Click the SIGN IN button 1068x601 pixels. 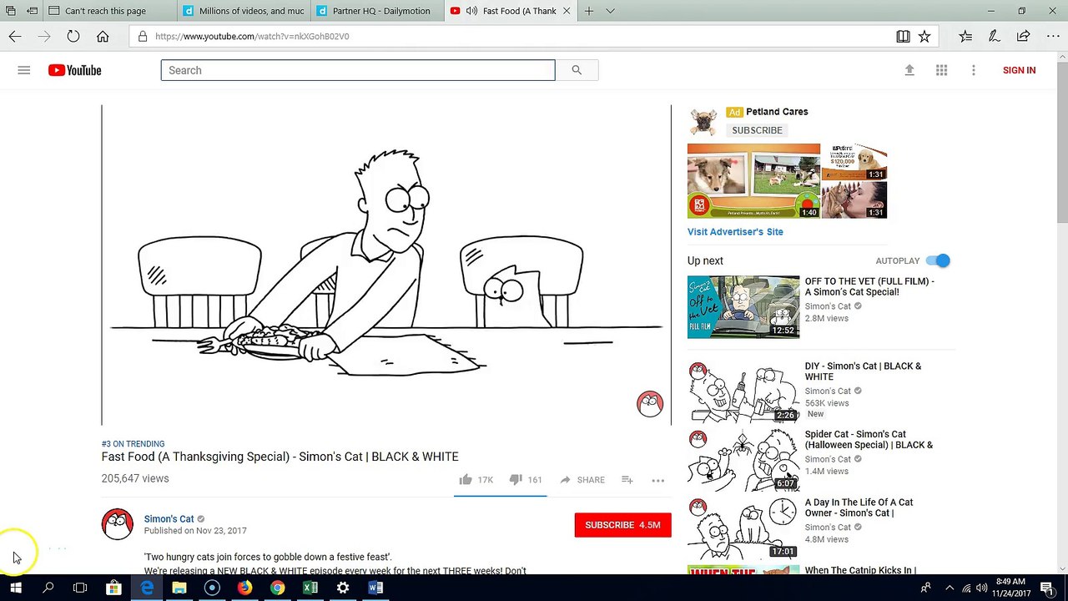coord(1019,70)
